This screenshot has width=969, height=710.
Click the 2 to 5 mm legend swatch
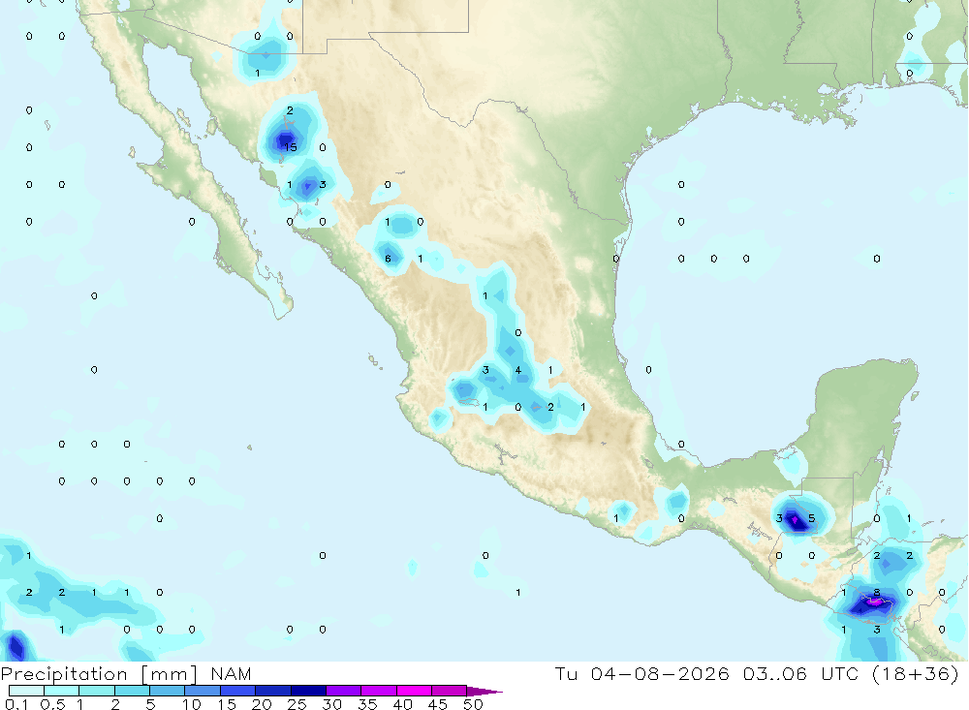[132, 691]
